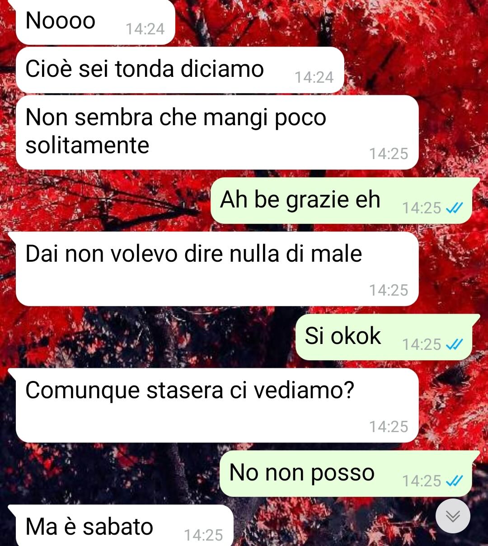Image resolution: width=488 pixels, height=546 pixels.
Task: Click blue read ticks on 'Ah be grazie eh'
Action: tap(454, 208)
